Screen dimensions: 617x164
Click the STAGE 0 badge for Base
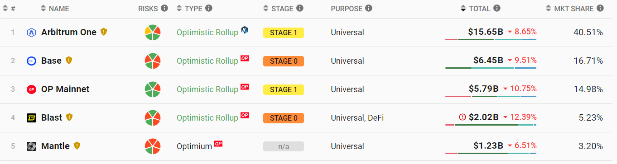284,61
